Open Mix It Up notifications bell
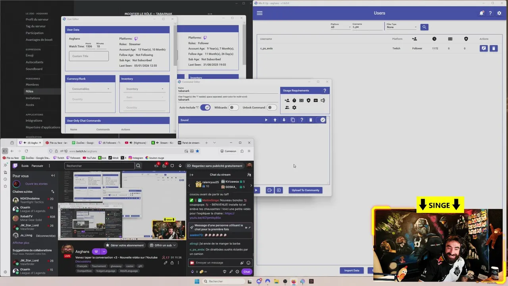 481,13
